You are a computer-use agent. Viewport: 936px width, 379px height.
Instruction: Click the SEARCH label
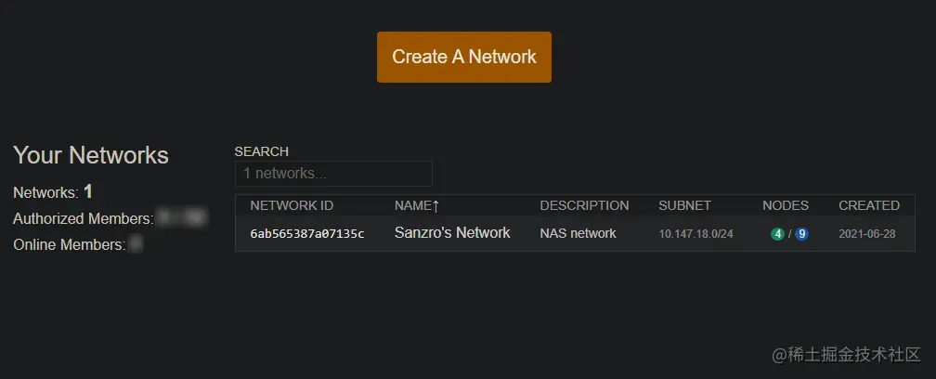(262, 151)
